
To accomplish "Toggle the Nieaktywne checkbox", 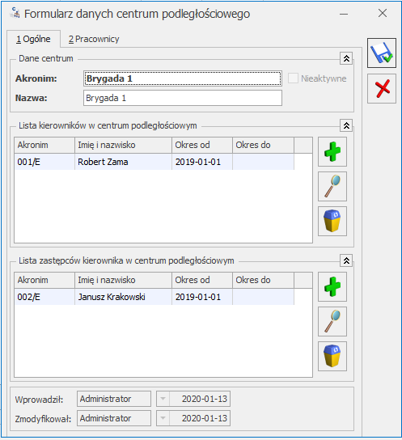I will (293, 78).
